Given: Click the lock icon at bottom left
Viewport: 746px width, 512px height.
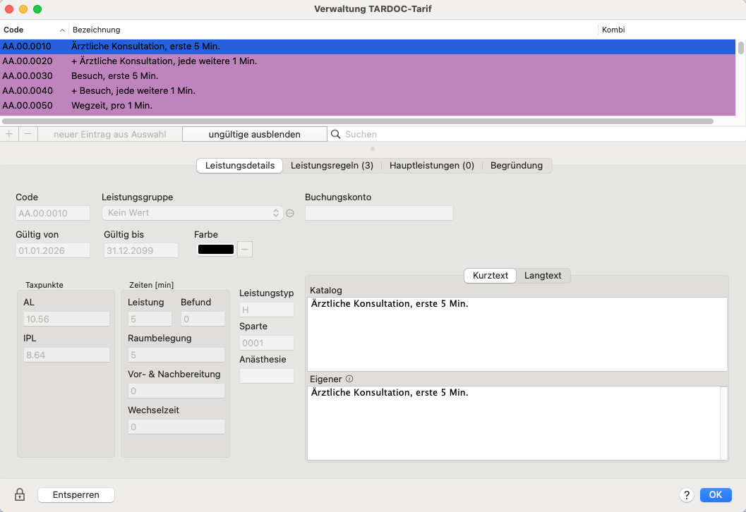Looking at the screenshot, I should click(20, 494).
